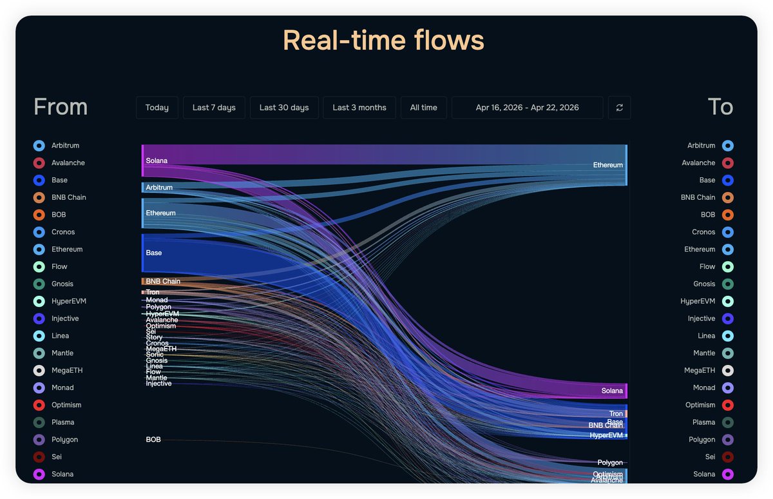Click Gnosis icon in To list

click(728, 284)
